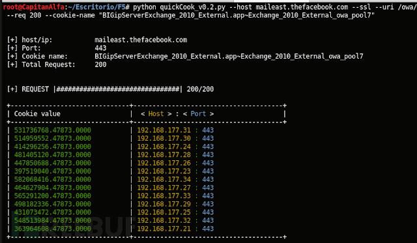Screen dimensions: 417x243
Task: Click host IP 192.168.177.30
Action: [164, 138]
